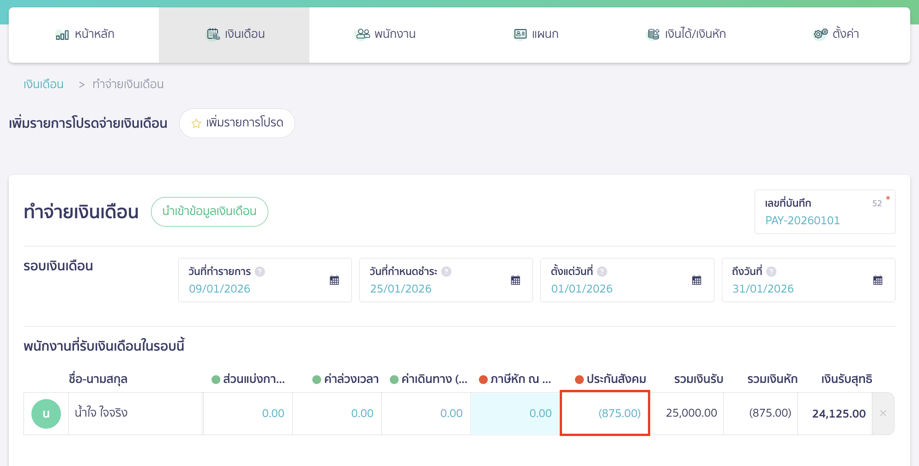Click นำเข้าข้อมูลเงินเดือน import button
The image size is (919, 466).
tap(209, 212)
